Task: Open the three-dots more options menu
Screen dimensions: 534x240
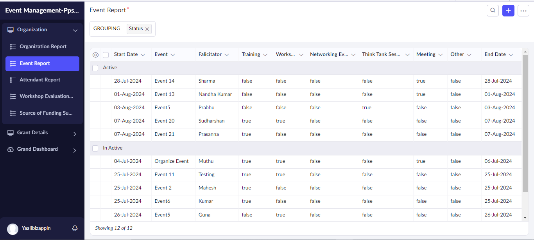Action: click(x=523, y=11)
